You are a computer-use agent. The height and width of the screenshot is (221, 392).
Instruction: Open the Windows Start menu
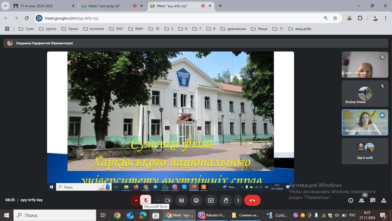point(6,215)
